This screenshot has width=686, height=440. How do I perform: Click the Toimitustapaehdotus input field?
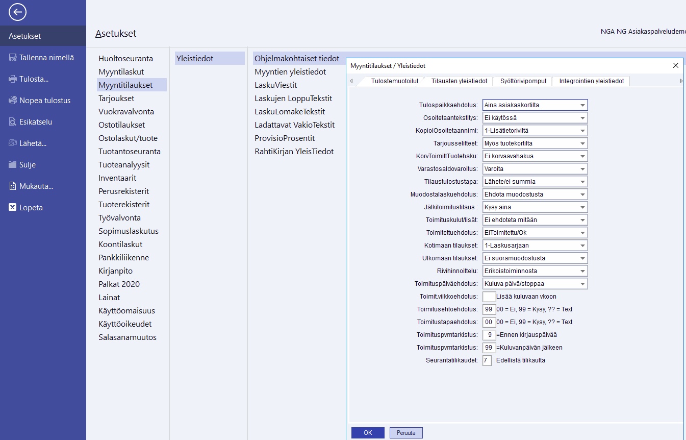point(489,322)
